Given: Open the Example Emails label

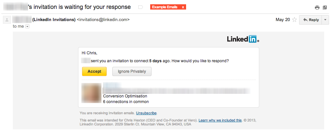Looking at the screenshot, I should [x=165, y=7].
